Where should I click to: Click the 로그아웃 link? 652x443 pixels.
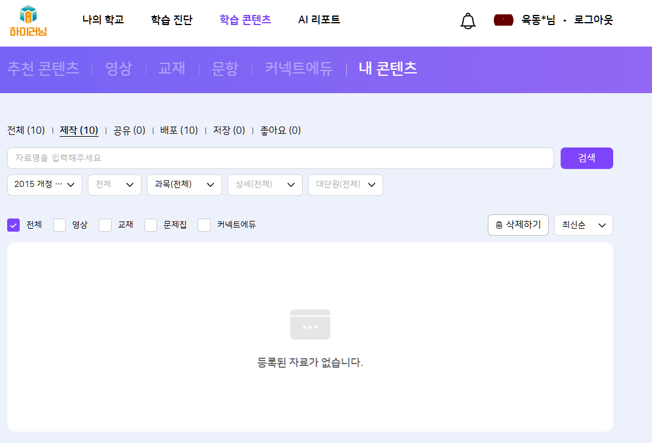[x=593, y=20]
